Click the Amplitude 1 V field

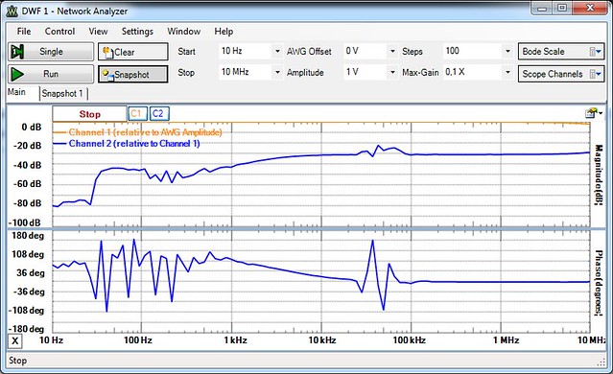click(365, 72)
